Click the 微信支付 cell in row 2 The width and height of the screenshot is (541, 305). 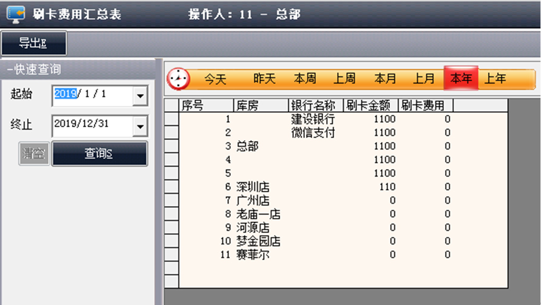coord(313,132)
